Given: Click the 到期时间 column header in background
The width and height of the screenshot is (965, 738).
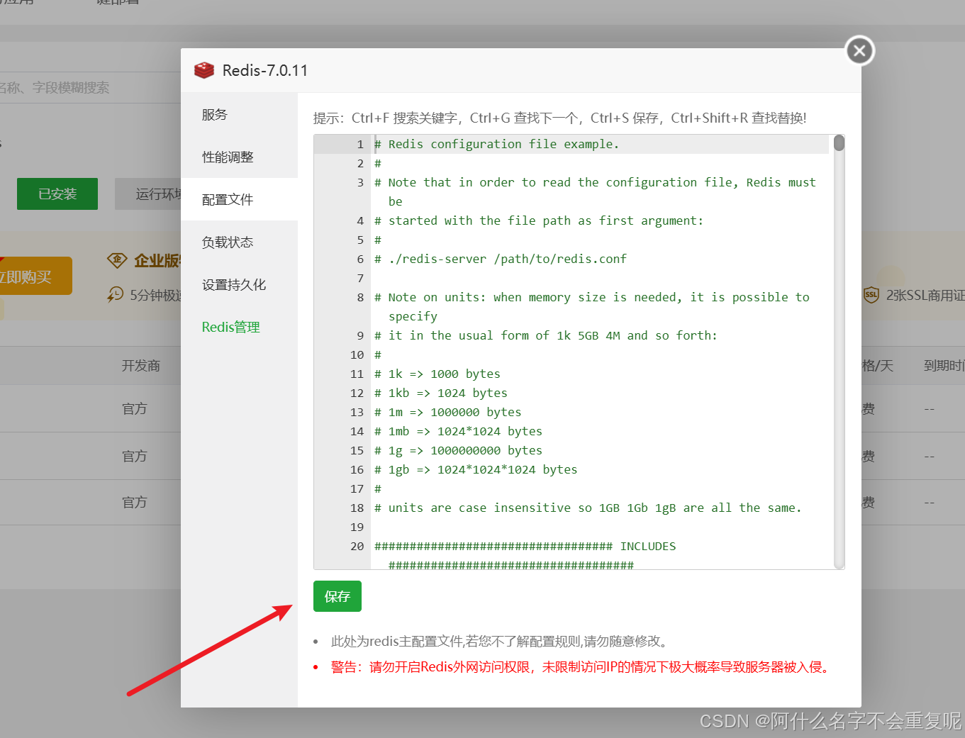Looking at the screenshot, I should pos(944,366).
